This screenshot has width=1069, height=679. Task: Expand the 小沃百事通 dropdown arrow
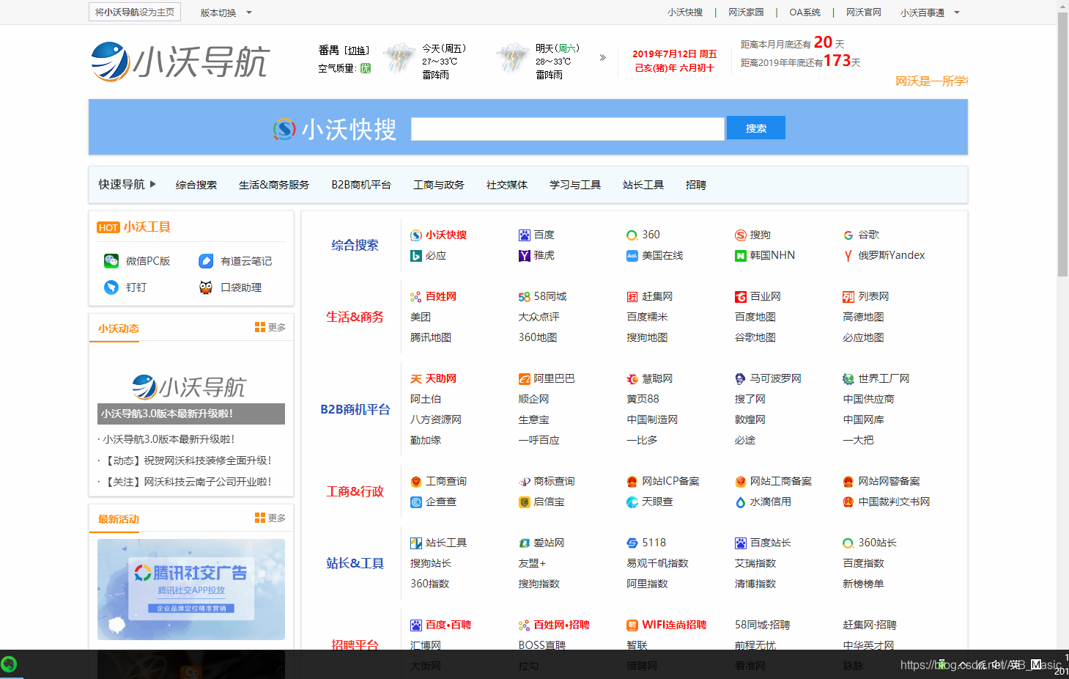click(x=957, y=12)
